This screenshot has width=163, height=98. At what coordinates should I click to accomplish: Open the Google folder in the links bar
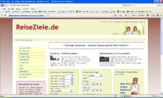point(62,12)
